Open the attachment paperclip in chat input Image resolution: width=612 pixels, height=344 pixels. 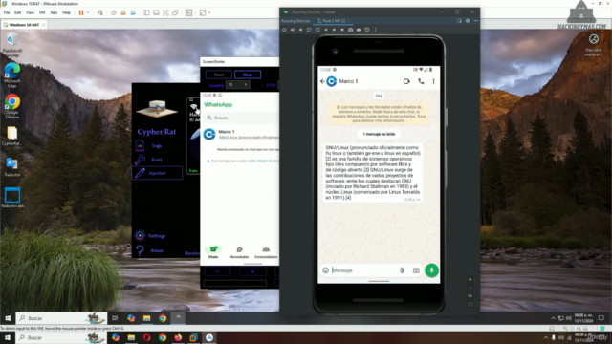(402, 270)
